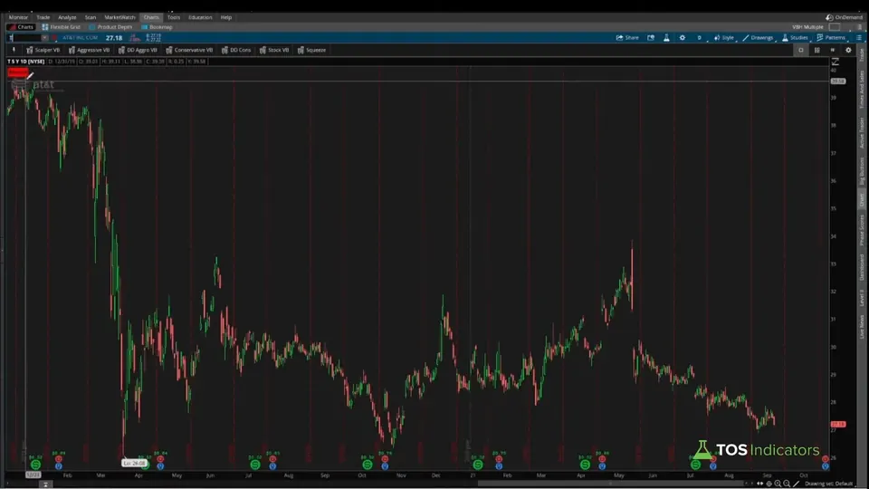Open the Bookmap sub-tab
The width and height of the screenshot is (869, 489).
pyautogui.click(x=157, y=26)
